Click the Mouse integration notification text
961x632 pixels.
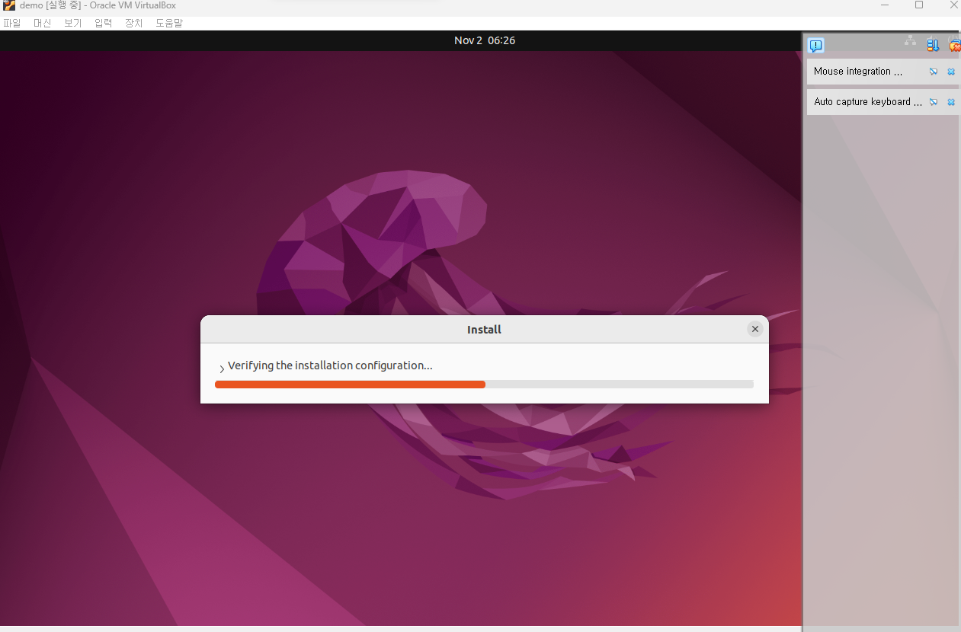tap(858, 72)
